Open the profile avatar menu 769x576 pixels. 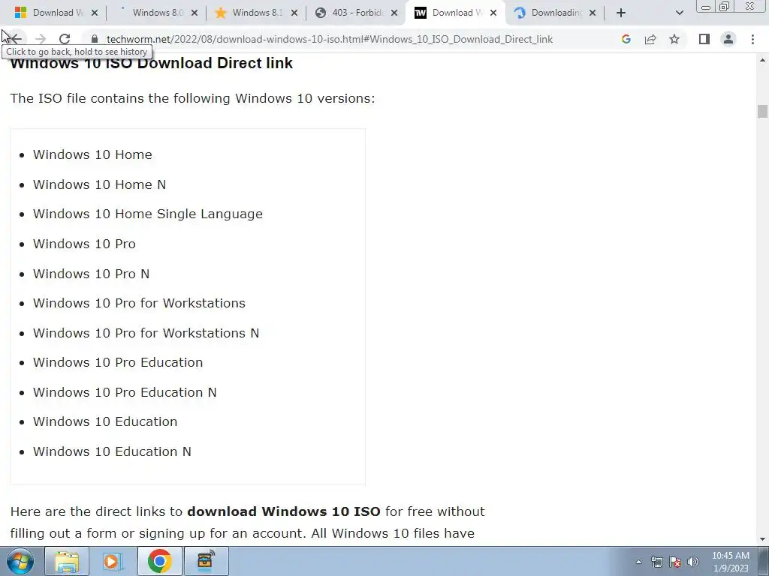(x=728, y=39)
